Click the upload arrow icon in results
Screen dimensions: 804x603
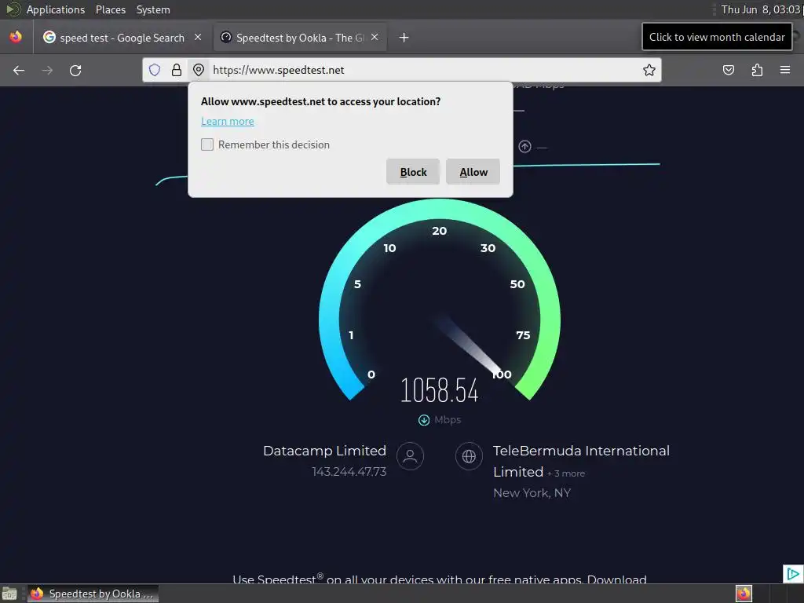(524, 147)
